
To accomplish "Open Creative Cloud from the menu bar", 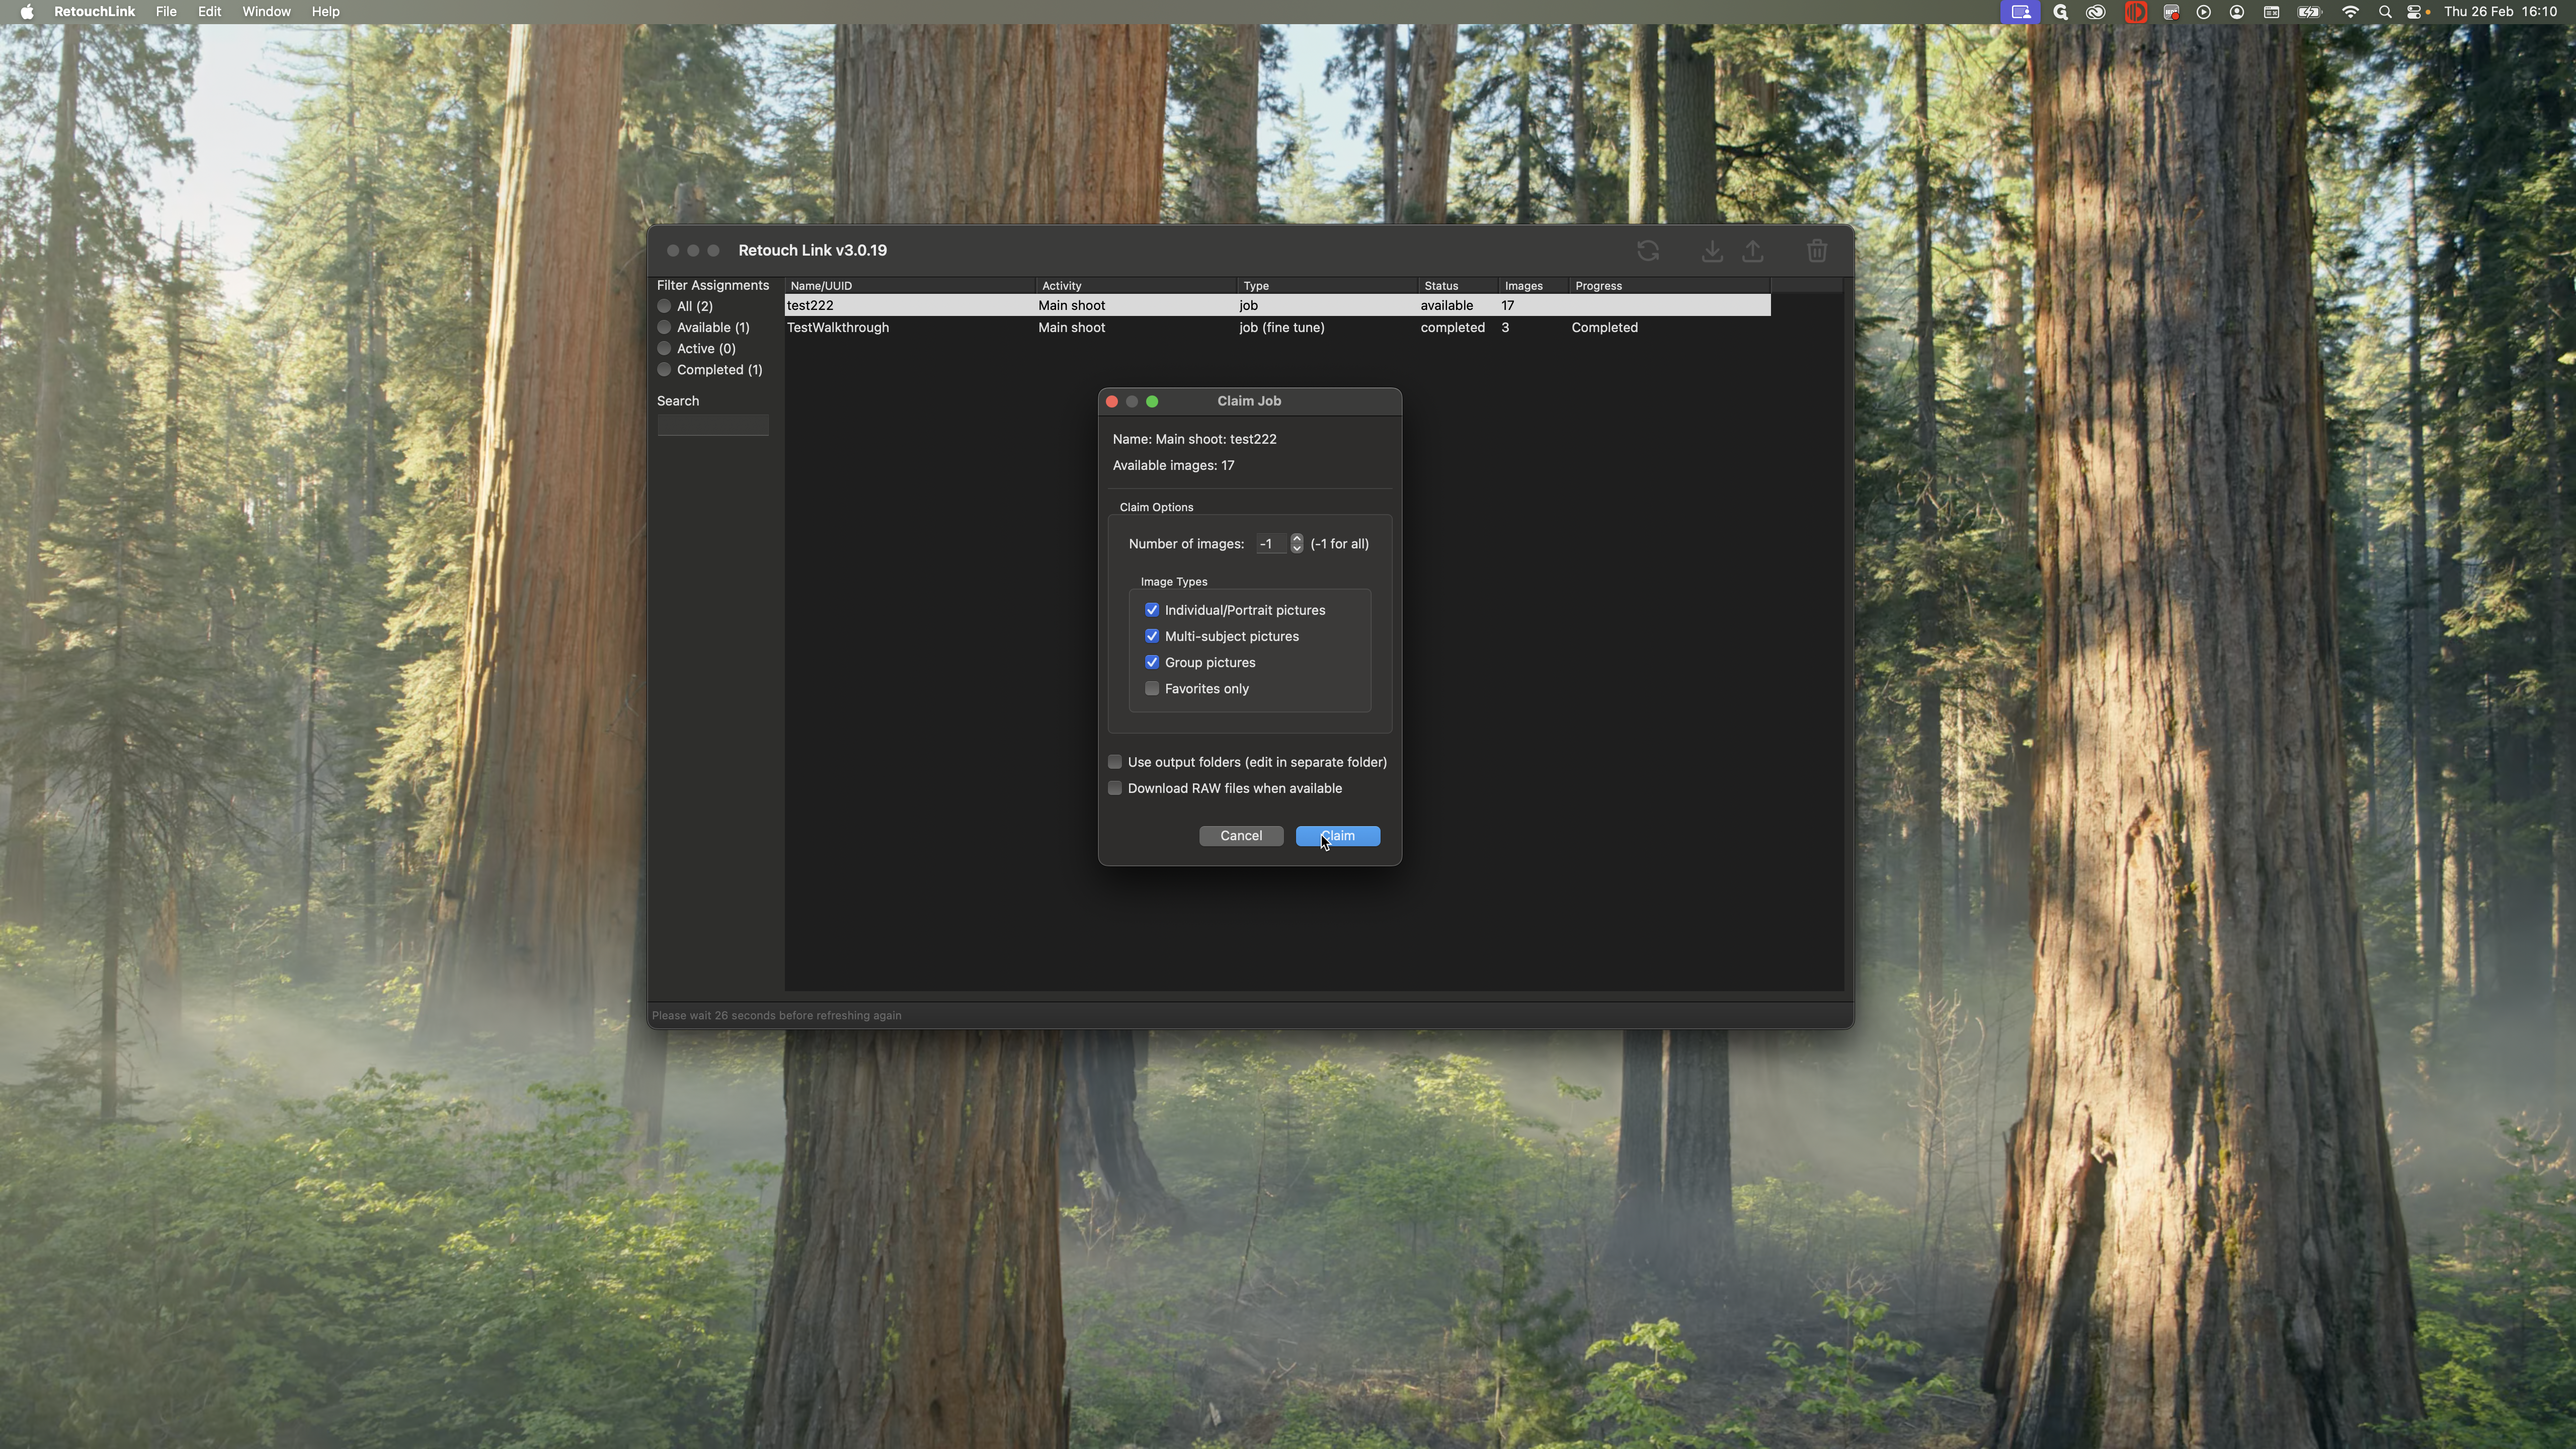I will 2095,12.
